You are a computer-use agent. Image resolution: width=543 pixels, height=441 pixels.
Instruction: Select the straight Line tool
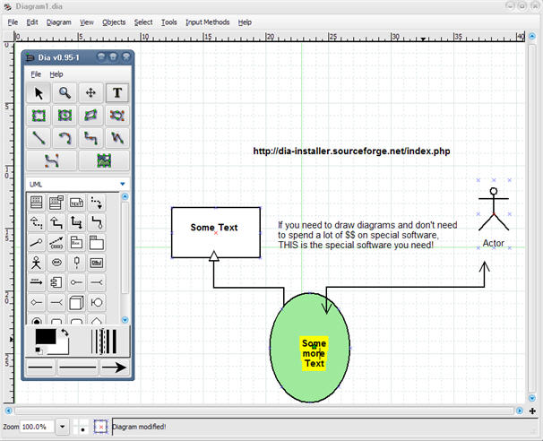point(39,138)
